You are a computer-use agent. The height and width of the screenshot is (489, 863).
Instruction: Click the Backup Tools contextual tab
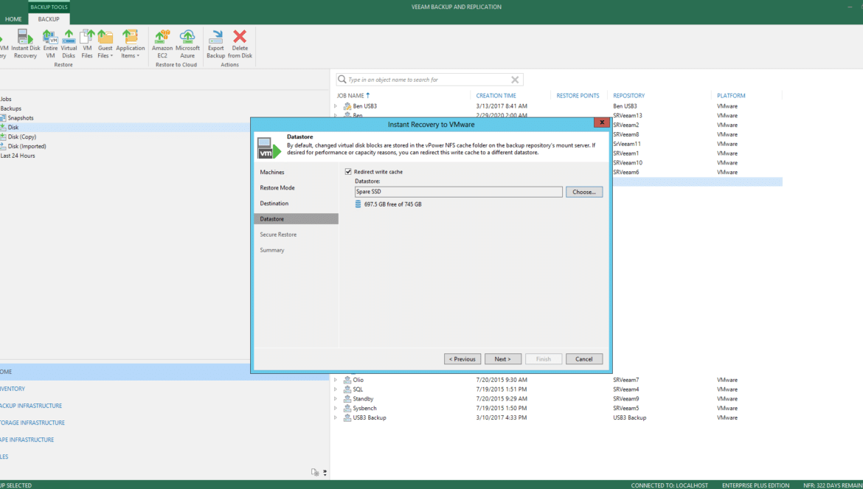pyautogui.click(x=49, y=7)
